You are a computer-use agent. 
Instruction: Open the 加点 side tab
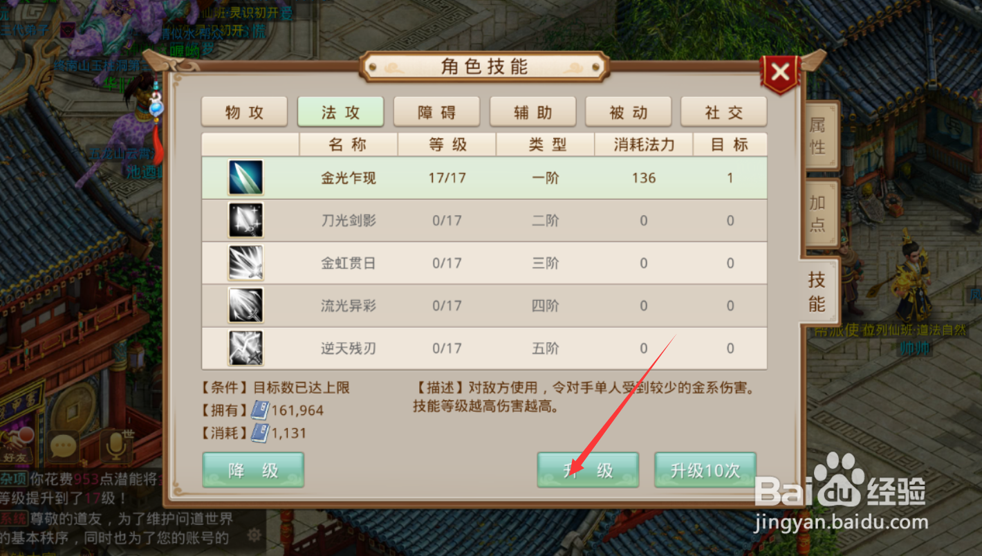pos(819,213)
